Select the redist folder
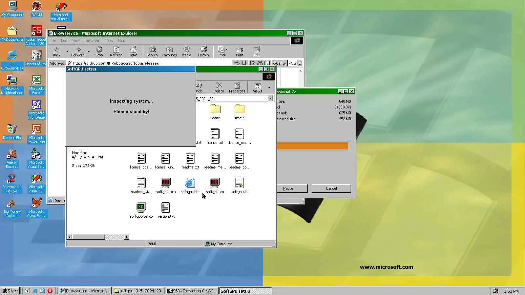 coord(215,112)
